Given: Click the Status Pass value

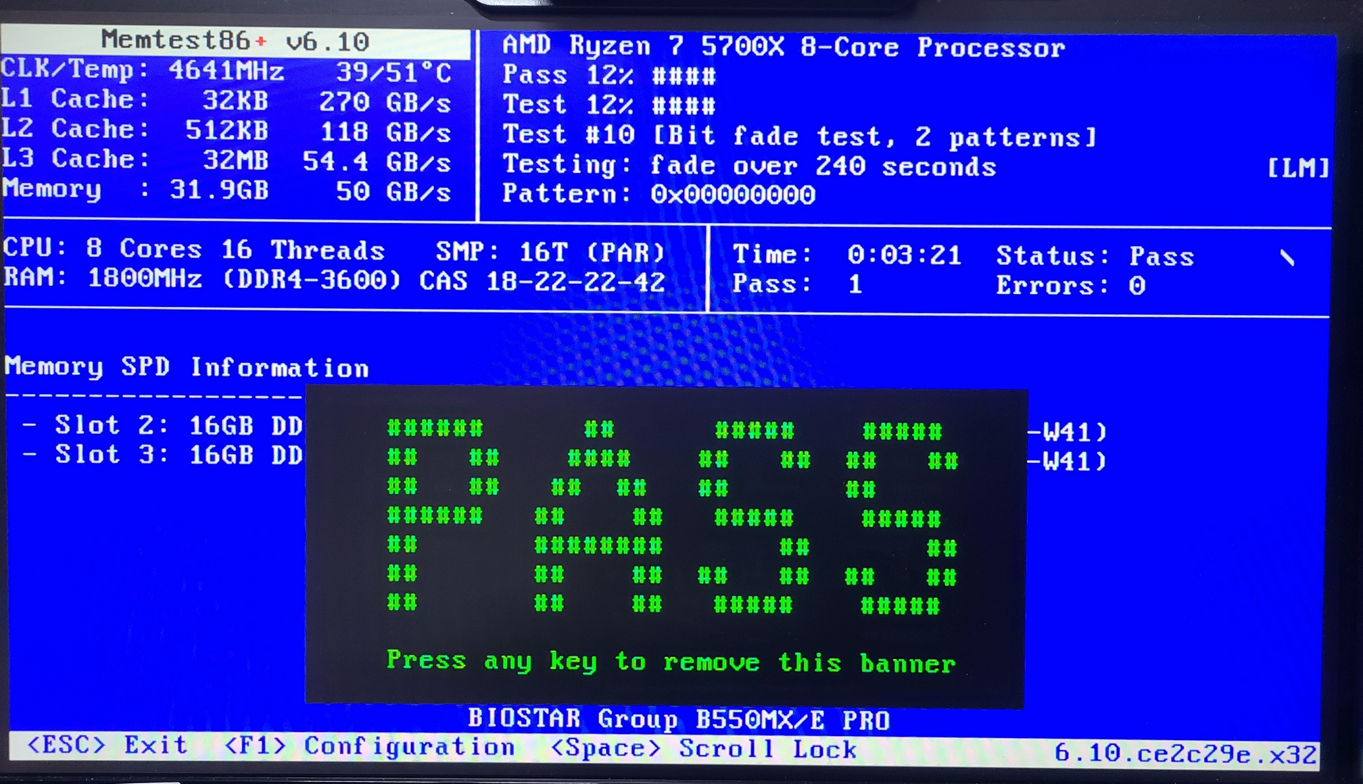Looking at the screenshot, I should [1162, 257].
